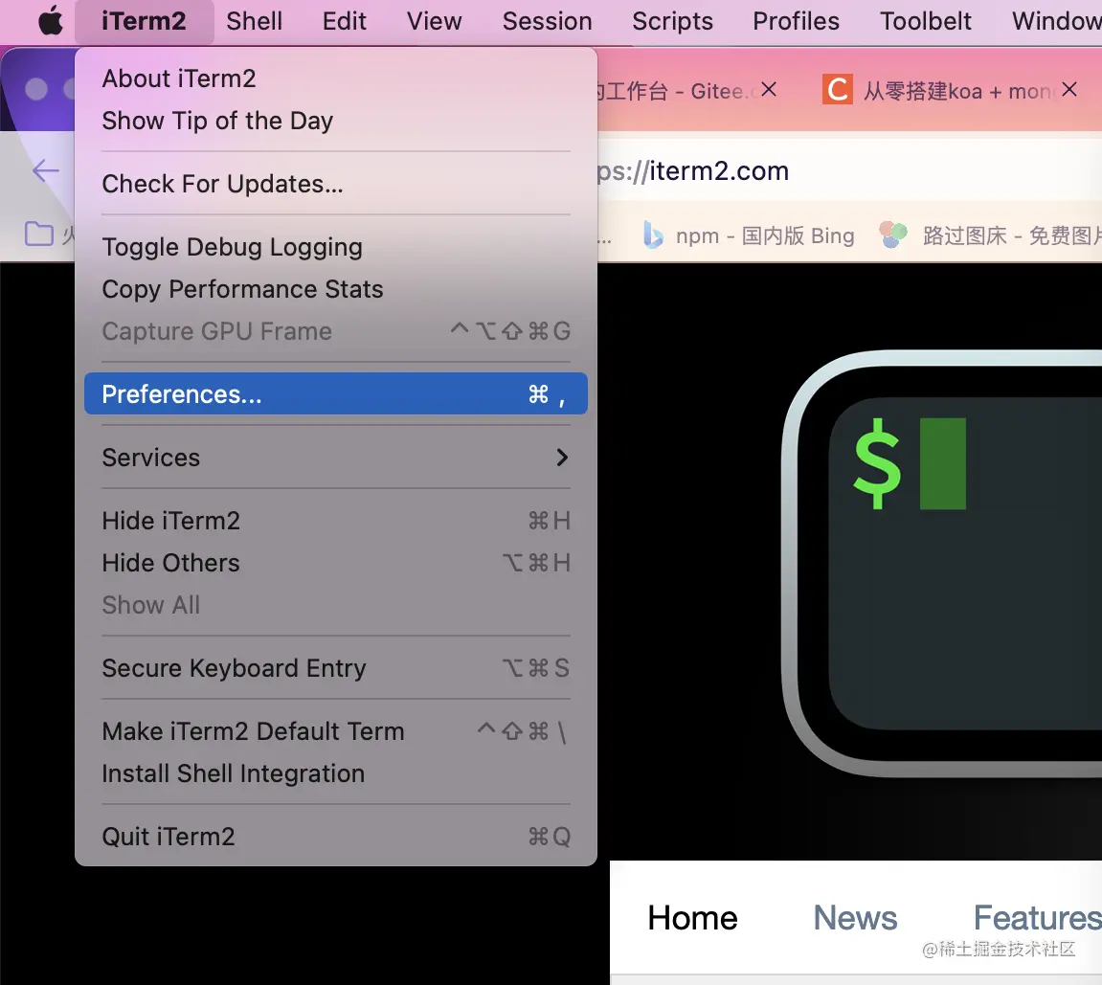
Task: Select About iTerm2
Action: (336, 78)
